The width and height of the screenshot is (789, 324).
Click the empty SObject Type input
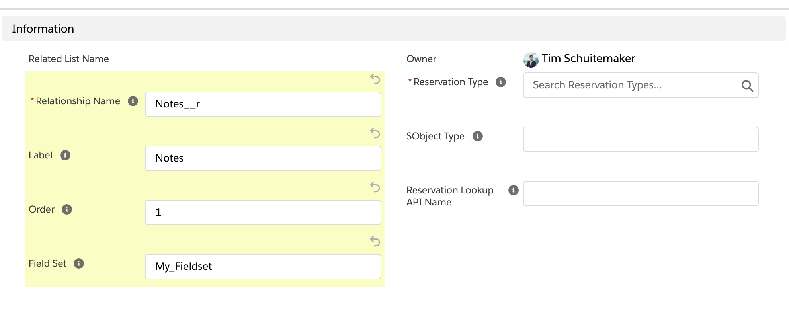641,139
